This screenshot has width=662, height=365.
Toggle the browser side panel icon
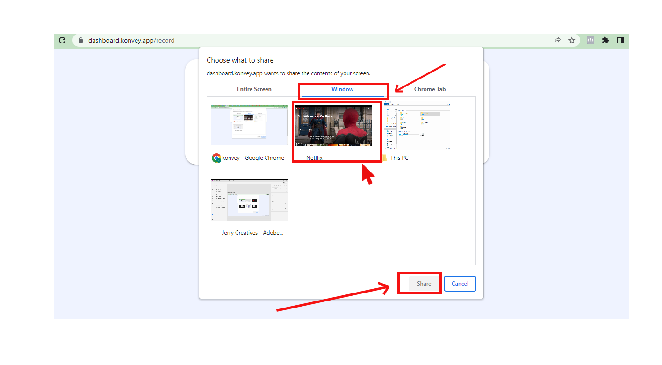pyautogui.click(x=620, y=40)
